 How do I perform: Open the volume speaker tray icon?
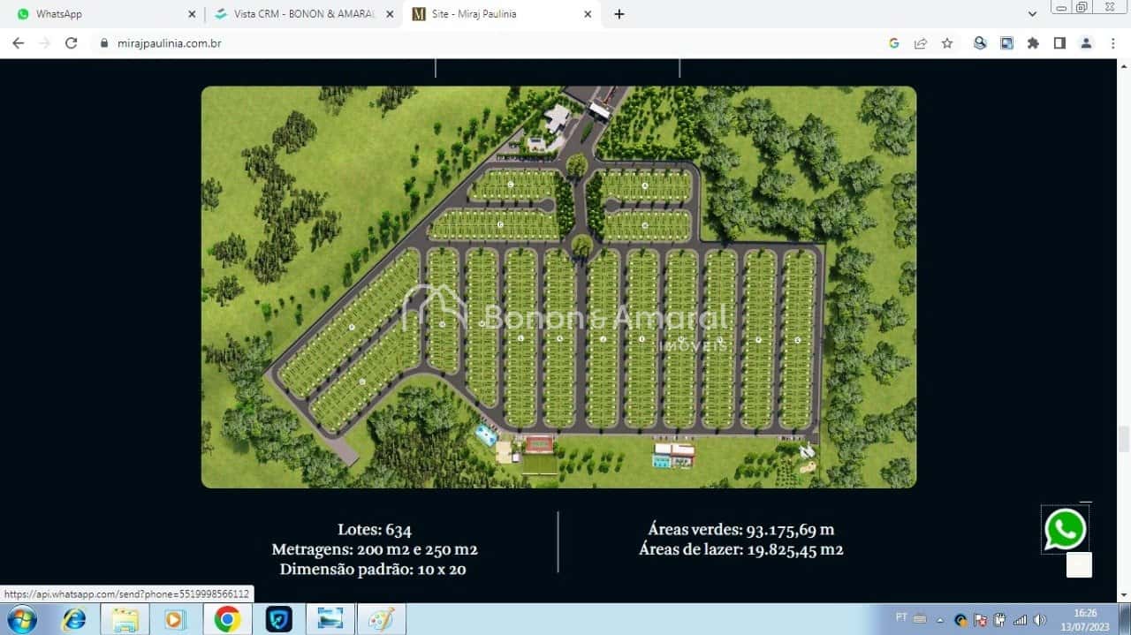pos(1040,620)
